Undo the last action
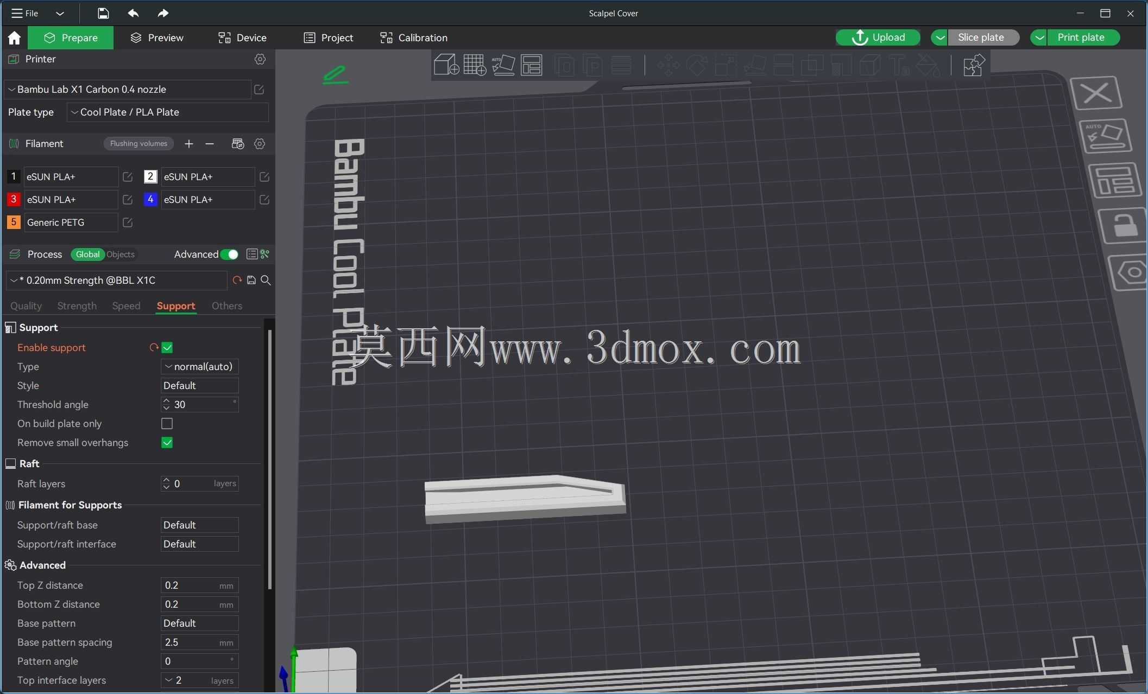The height and width of the screenshot is (694, 1148). click(133, 13)
